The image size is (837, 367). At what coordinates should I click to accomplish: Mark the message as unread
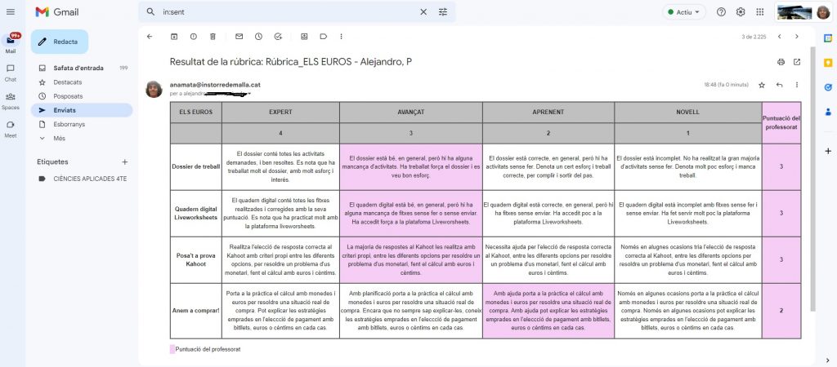pyautogui.click(x=239, y=37)
